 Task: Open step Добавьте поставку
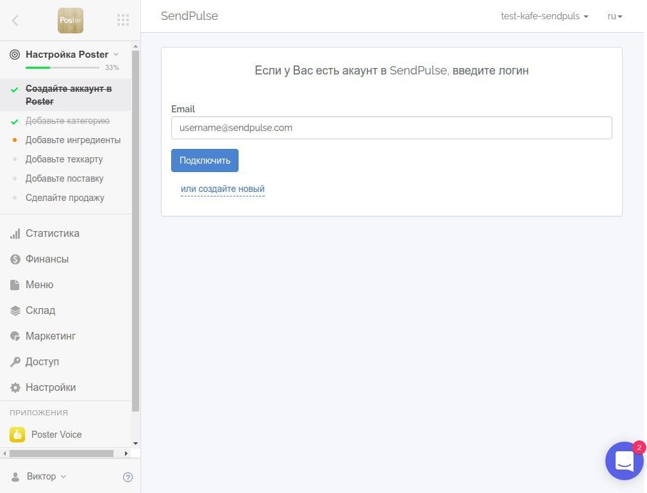64,178
